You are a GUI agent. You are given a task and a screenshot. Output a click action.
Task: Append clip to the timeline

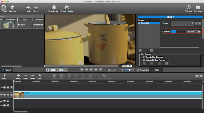pos(18,76)
